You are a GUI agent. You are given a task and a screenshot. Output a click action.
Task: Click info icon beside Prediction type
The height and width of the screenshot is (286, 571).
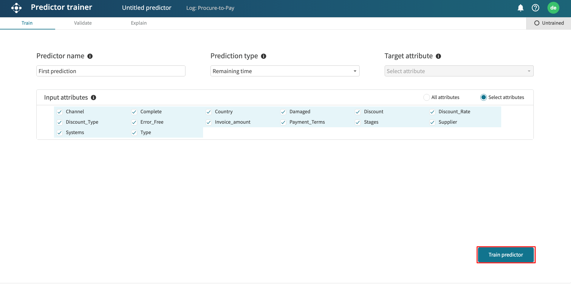coord(264,56)
